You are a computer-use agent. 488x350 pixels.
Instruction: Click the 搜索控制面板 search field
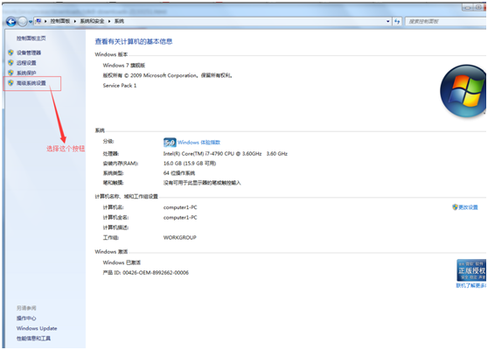446,22
